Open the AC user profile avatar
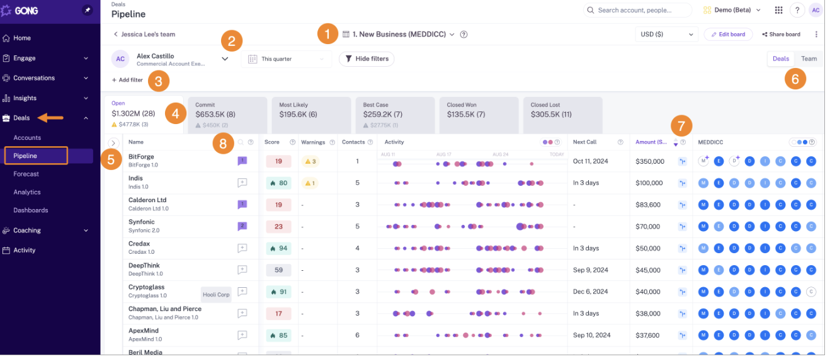 (816, 10)
